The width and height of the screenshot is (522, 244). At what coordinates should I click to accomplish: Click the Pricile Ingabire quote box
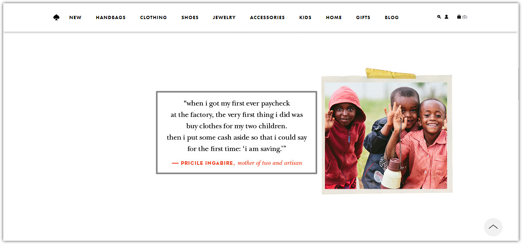pos(236,133)
